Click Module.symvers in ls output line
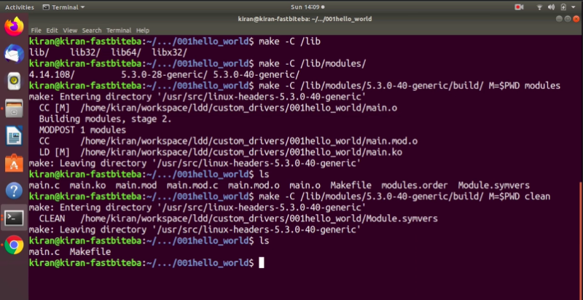 coord(494,185)
